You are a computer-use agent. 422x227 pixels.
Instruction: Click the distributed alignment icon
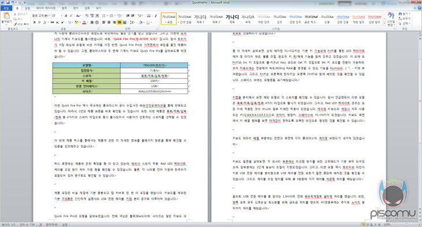click(124, 23)
